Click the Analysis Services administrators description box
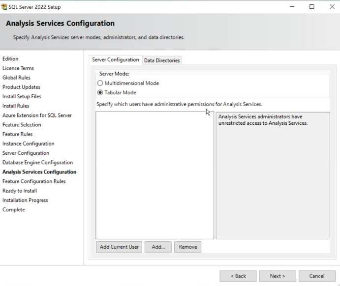Screen dimensions: 340x286 tap(273, 175)
